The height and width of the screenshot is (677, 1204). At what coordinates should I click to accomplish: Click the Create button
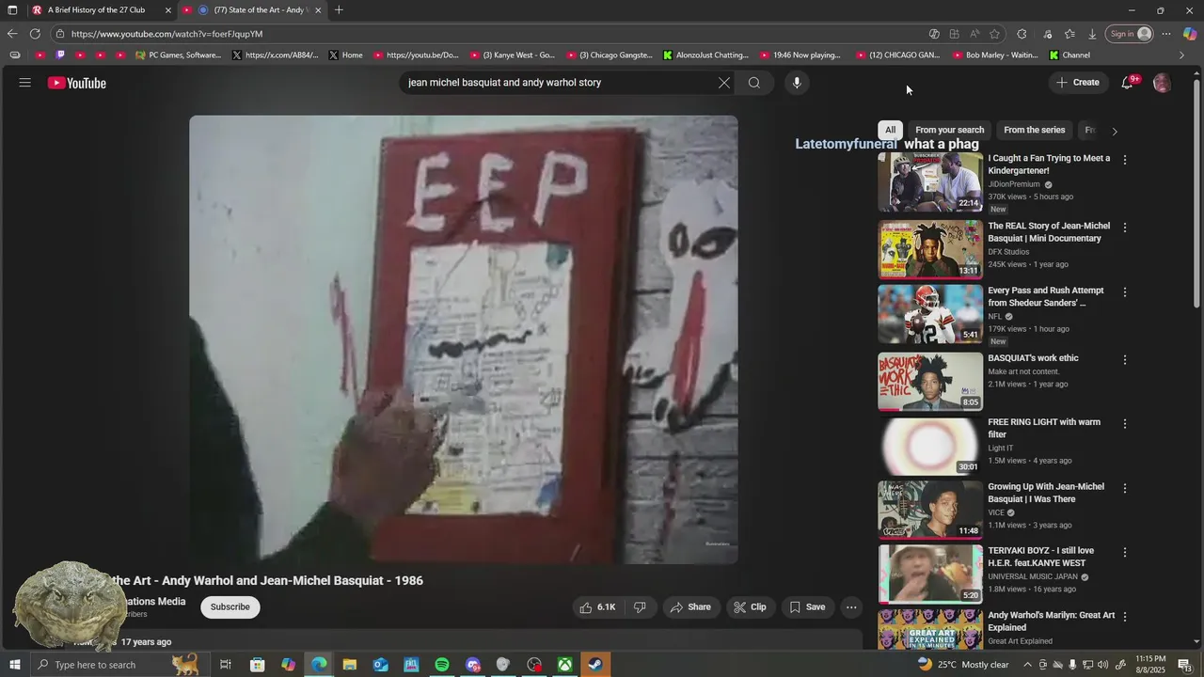click(1078, 83)
